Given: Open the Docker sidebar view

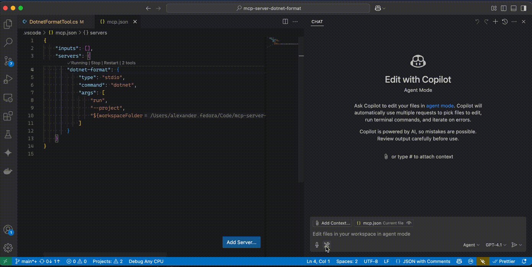Looking at the screenshot, I should [x=8, y=171].
